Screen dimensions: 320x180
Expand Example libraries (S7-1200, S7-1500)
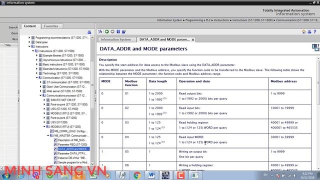coord(37,55)
